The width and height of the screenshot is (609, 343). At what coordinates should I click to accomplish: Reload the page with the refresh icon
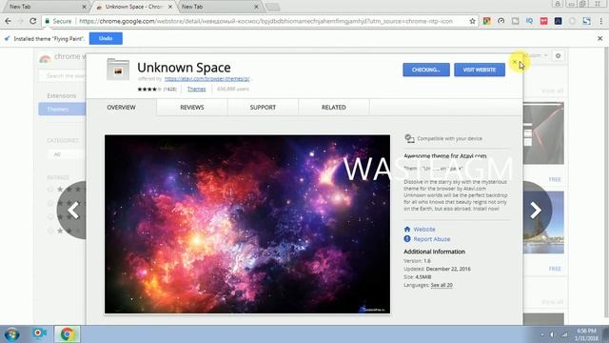[x=33, y=21]
